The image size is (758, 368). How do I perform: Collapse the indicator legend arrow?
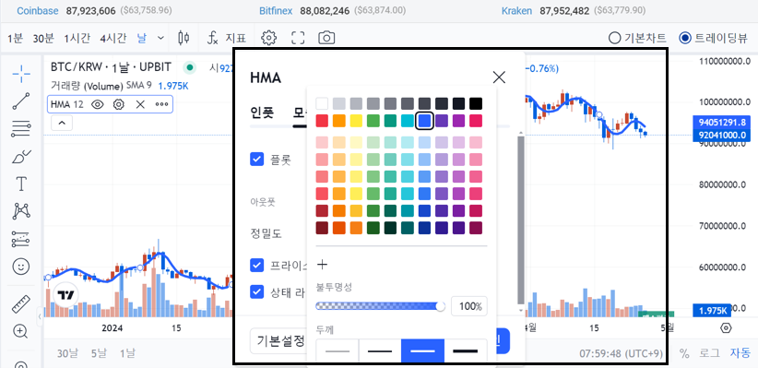pyautogui.click(x=62, y=123)
